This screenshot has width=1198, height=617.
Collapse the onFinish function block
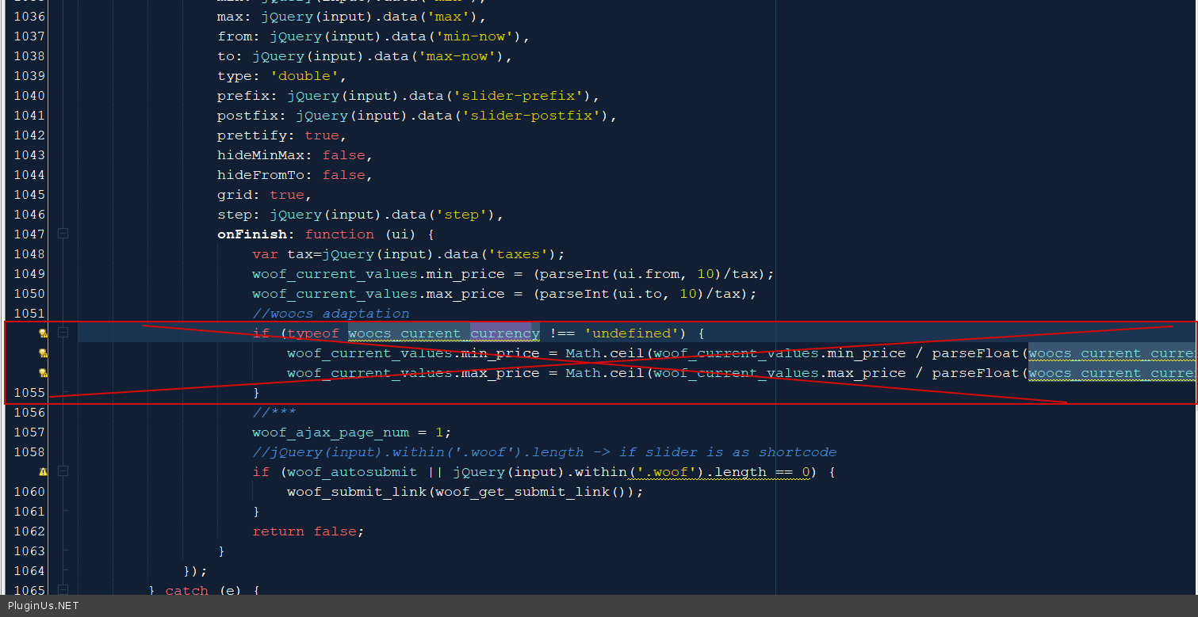click(x=63, y=234)
